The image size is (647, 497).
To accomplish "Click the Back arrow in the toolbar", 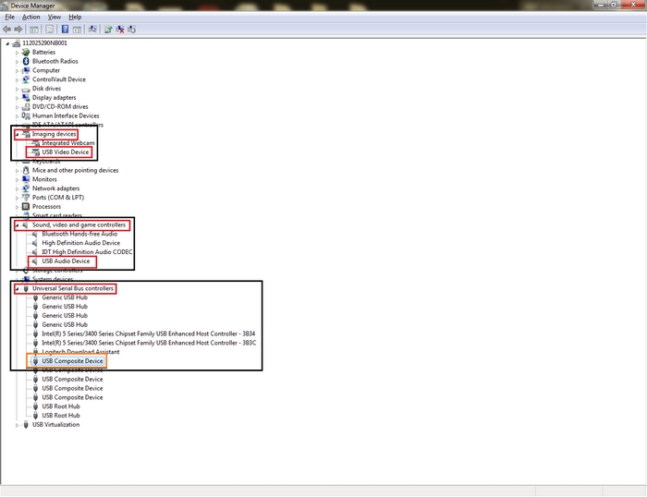I will point(6,30).
